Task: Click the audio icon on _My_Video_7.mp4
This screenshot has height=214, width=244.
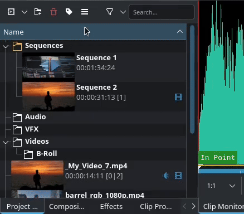Action: (166, 176)
